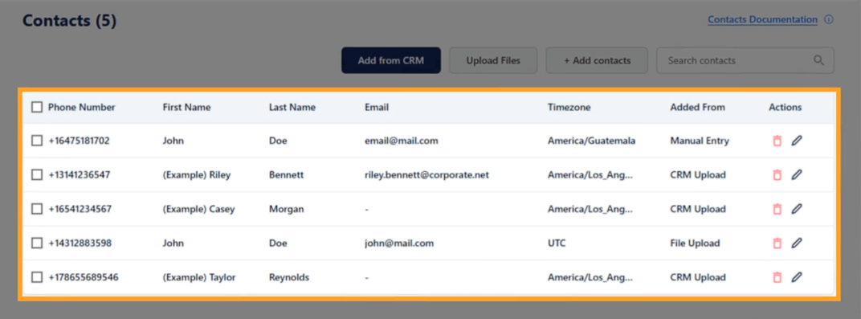
Task: Open info icon beside Contacts Documentation
Action: click(829, 20)
